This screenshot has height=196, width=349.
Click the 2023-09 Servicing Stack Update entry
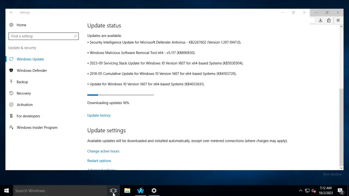(x=165, y=63)
